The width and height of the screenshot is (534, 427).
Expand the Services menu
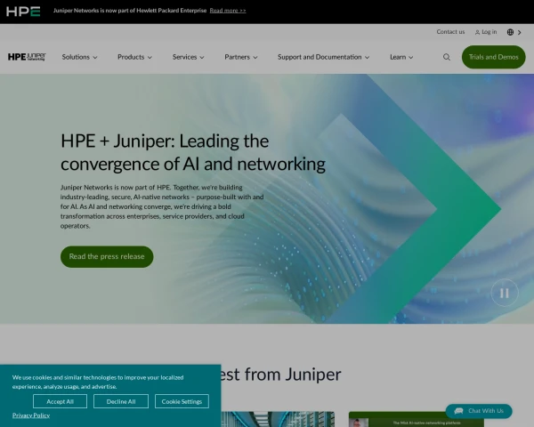[x=189, y=57]
